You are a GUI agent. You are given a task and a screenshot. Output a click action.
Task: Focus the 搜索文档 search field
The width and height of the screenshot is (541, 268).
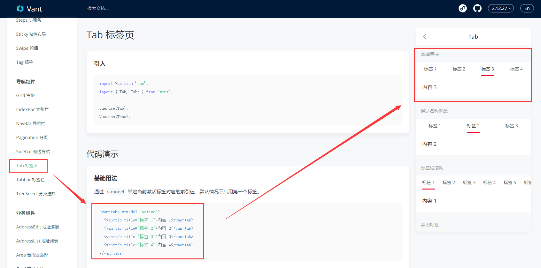[98, 8]
